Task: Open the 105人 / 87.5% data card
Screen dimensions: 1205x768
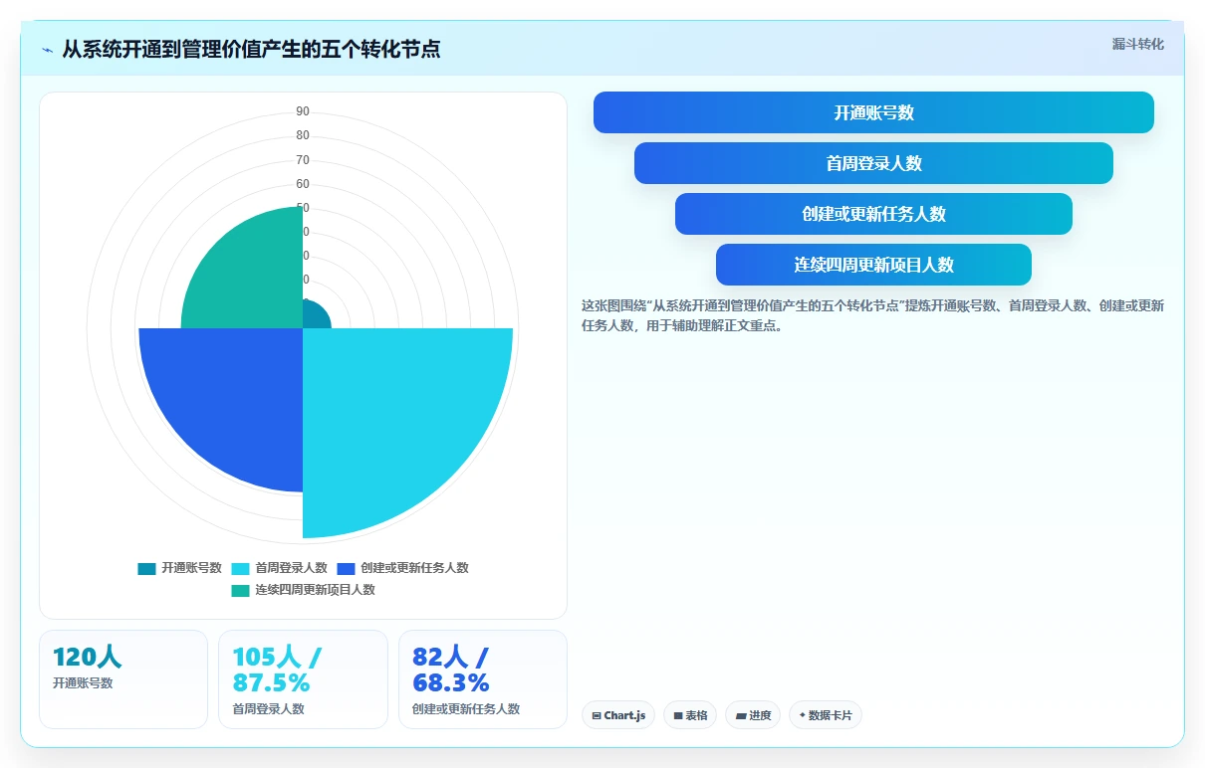Action: click(303, 679)
